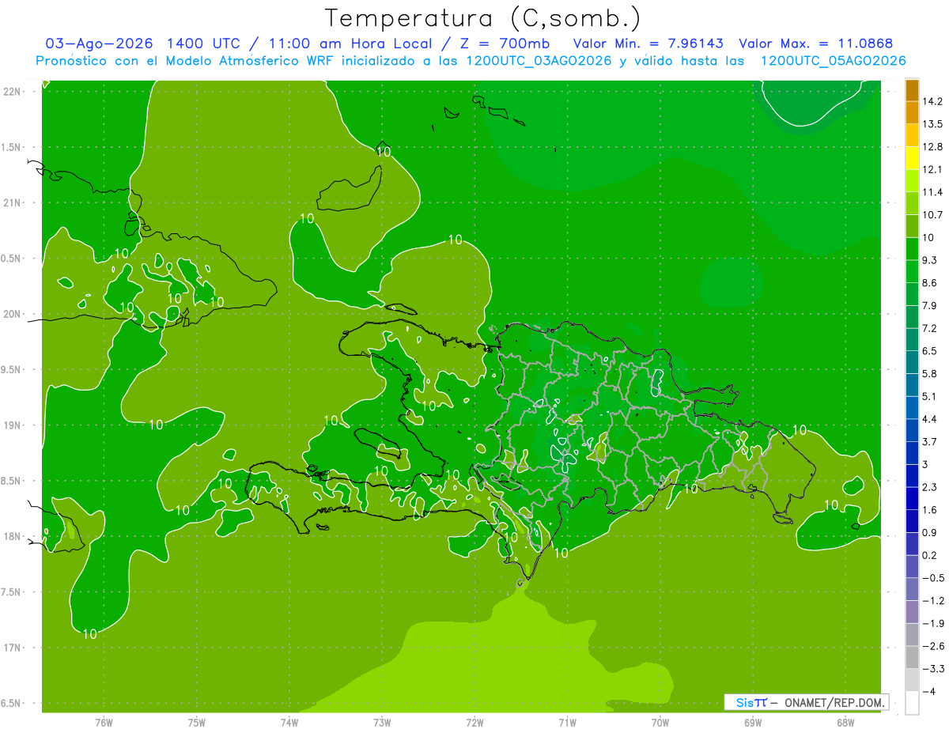
Task: Click the '73W' longitude axis label
Action: (382, 722)
